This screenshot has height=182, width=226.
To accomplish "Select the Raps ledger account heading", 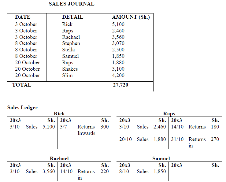I will point(169,114).
